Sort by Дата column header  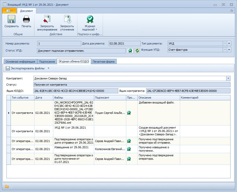point(43,98)
